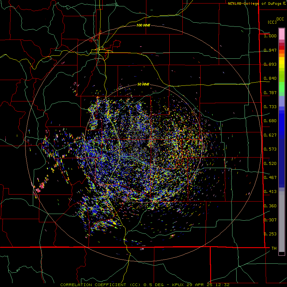Click the 100 NMI range ring label

(143, 25)
